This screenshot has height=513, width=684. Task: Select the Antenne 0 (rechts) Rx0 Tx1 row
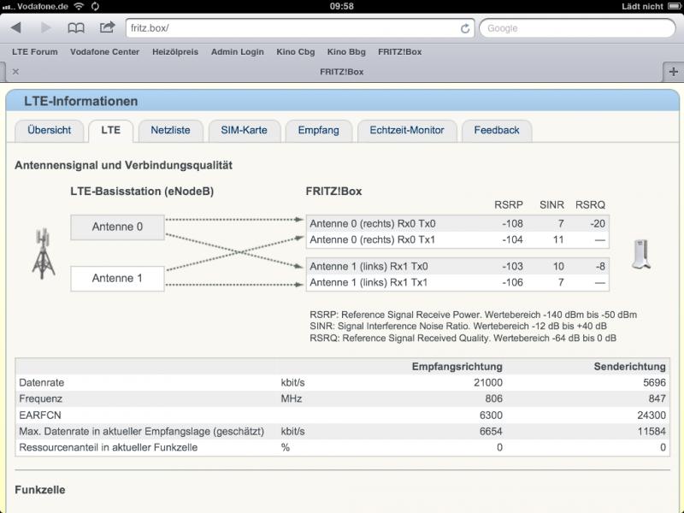pos(457,240)
